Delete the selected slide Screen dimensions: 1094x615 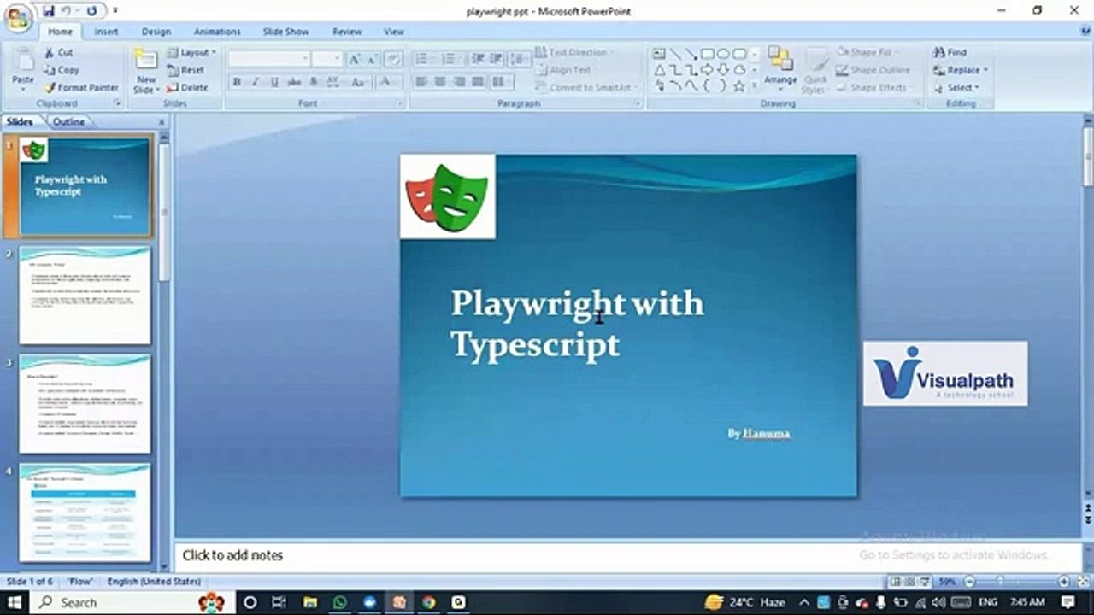[x=187, y=87]
